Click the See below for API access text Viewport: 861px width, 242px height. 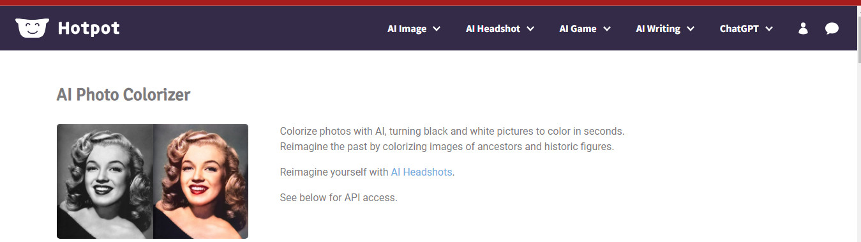tap(338, 197)
